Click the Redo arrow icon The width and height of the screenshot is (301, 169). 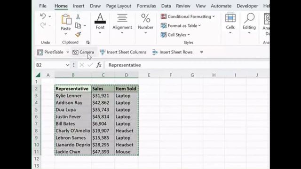43,25
